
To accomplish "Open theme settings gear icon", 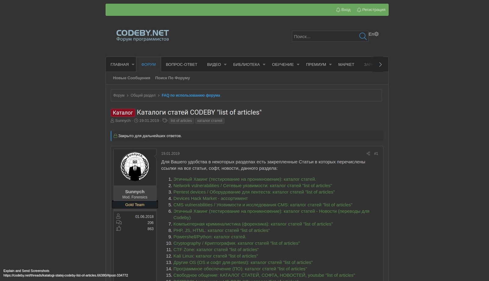I will click(376, 34).
